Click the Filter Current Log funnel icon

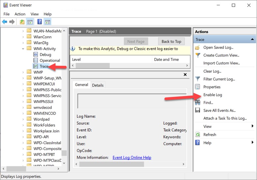tap(198, 79)
